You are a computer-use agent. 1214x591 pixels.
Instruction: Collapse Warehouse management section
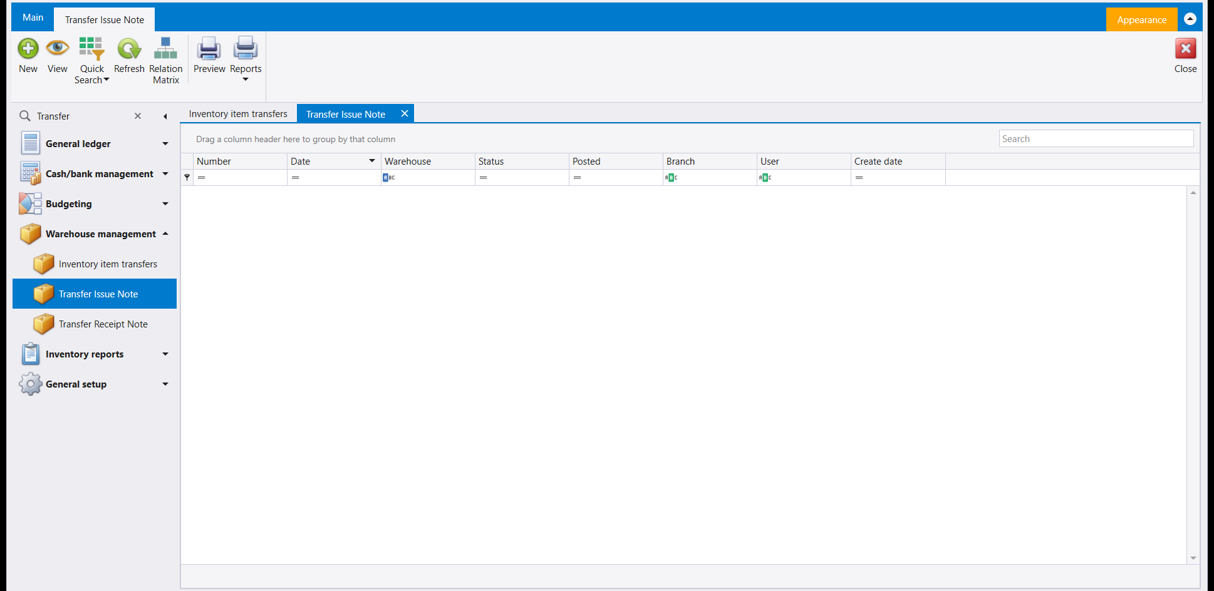pyautogui.click(x=165, y=234)
